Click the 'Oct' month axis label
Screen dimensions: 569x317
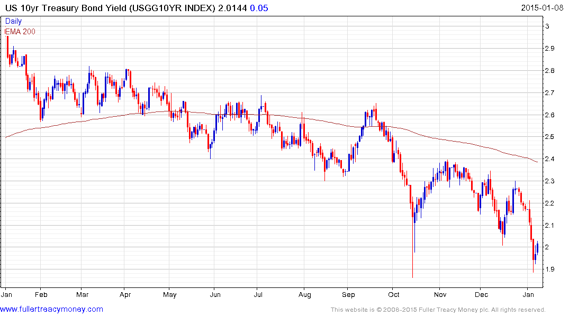tap(394, 294)
